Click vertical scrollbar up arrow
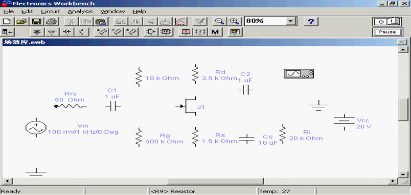The height and width of the screenshot is (195, 411). 403,50
